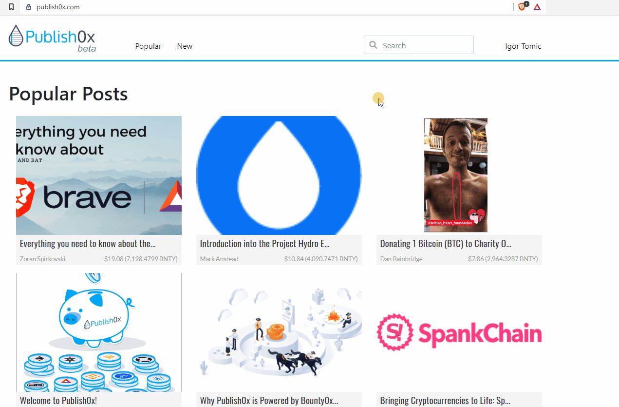
Task: Click the Search input field
Action: click(x=424, y=45)
